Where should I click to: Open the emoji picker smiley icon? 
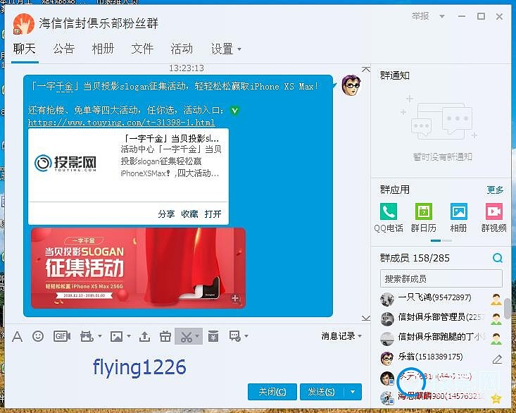click(x=38, y=336)
